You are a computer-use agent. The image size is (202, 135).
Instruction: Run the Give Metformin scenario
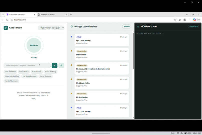point(11,72)
